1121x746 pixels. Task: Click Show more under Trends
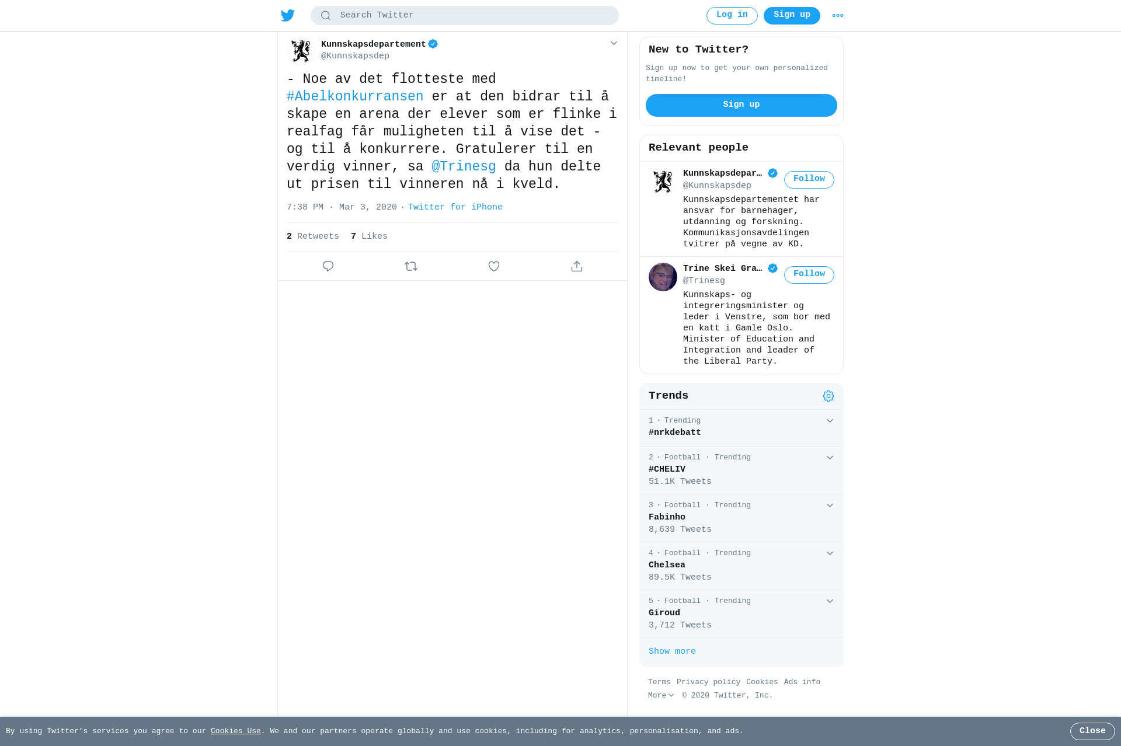coord(672,651)
